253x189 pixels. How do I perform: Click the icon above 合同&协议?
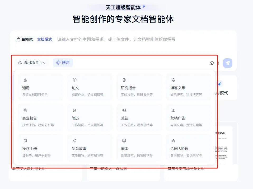(x=174, y=141)
